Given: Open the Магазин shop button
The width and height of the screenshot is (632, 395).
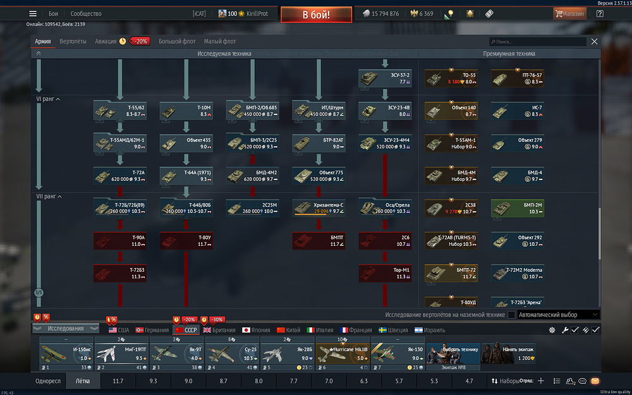Looking at the screenshot, I should 569,14.
